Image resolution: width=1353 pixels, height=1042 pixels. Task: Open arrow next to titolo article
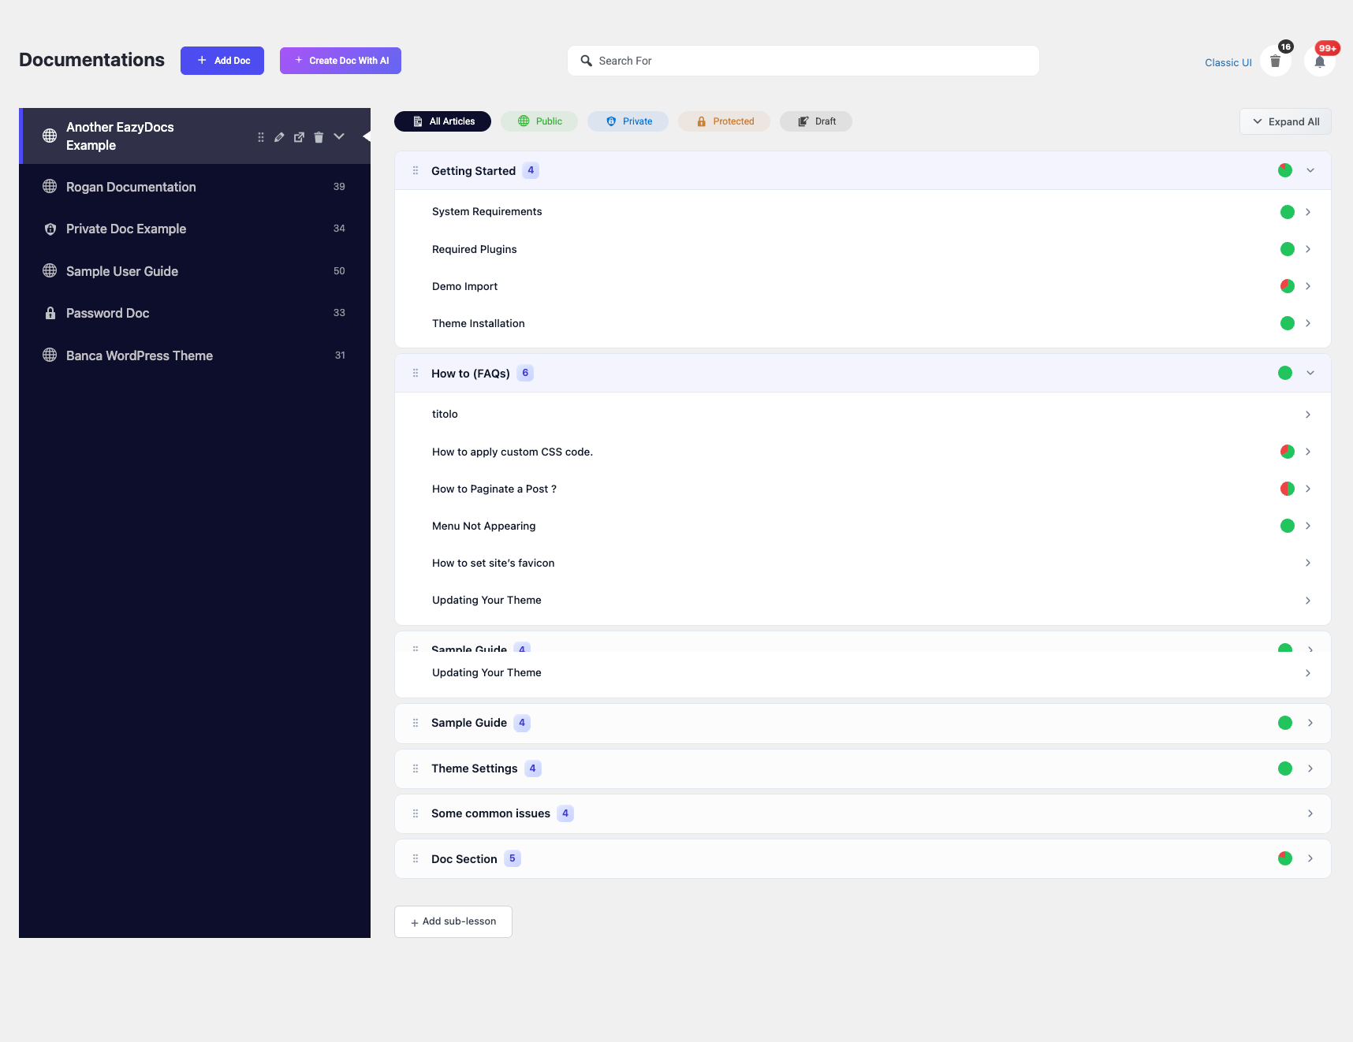(x=1308, y=415)
